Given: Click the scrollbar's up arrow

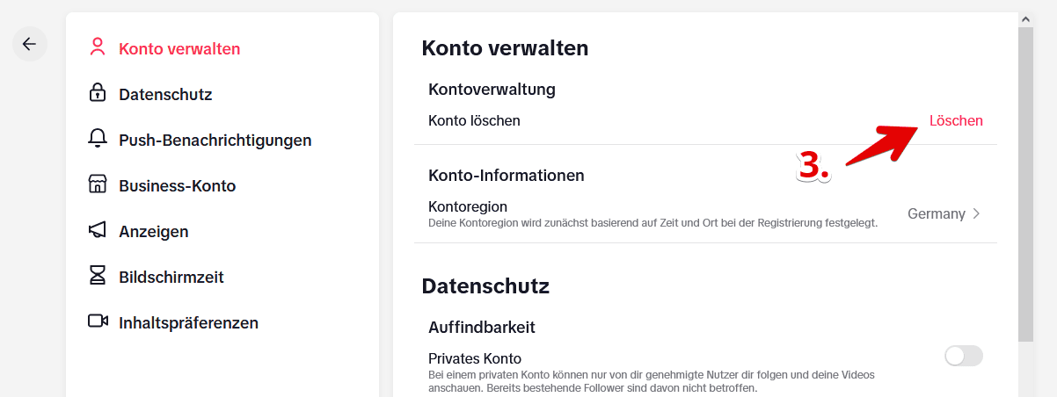Looking at the screenshot, I should (1025, 18).
